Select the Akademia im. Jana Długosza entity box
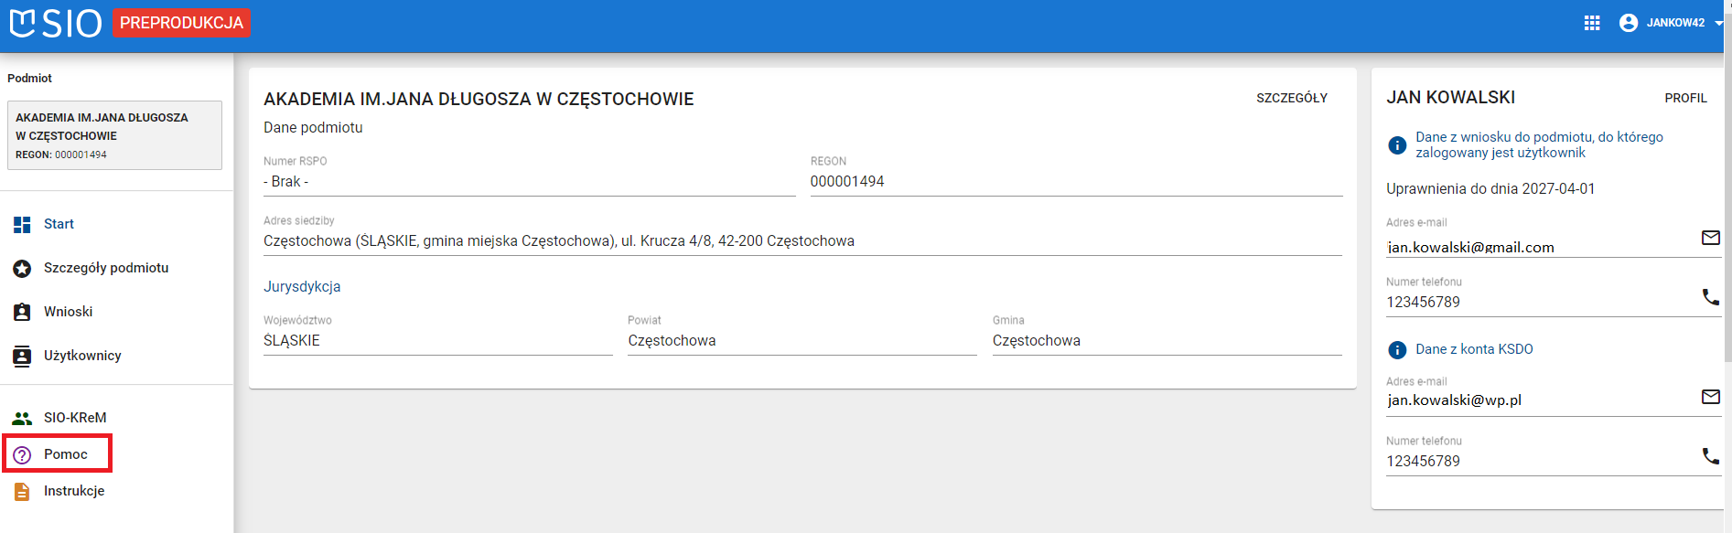This screenshot has width=1732, height=533. click(x=114, y=135)
